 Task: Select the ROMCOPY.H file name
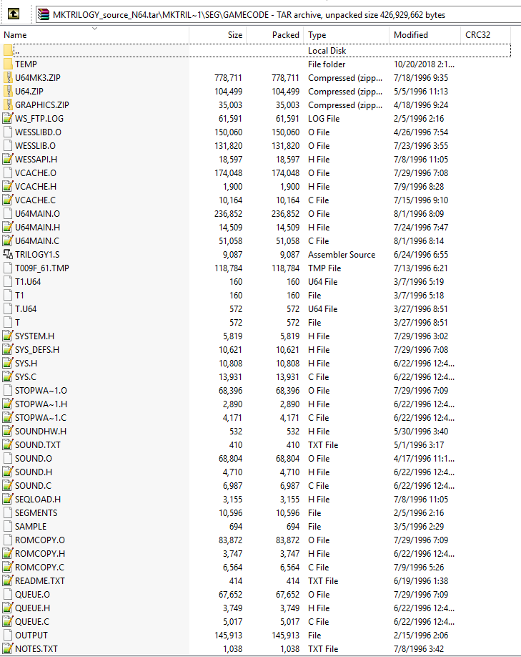coord(40,553)
